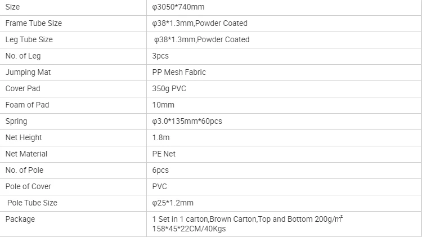This screenshot has height=237, width=422.
Task: Click the Spring specification value
Action: 187,121
